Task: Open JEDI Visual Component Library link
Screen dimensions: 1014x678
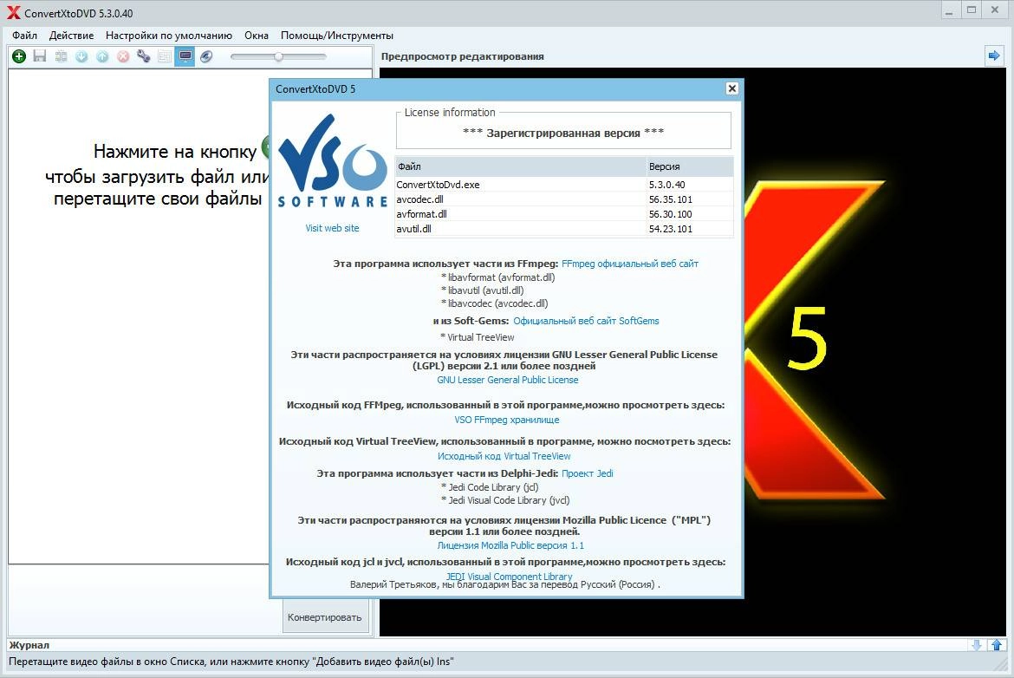Action: [x=509, y=576]
